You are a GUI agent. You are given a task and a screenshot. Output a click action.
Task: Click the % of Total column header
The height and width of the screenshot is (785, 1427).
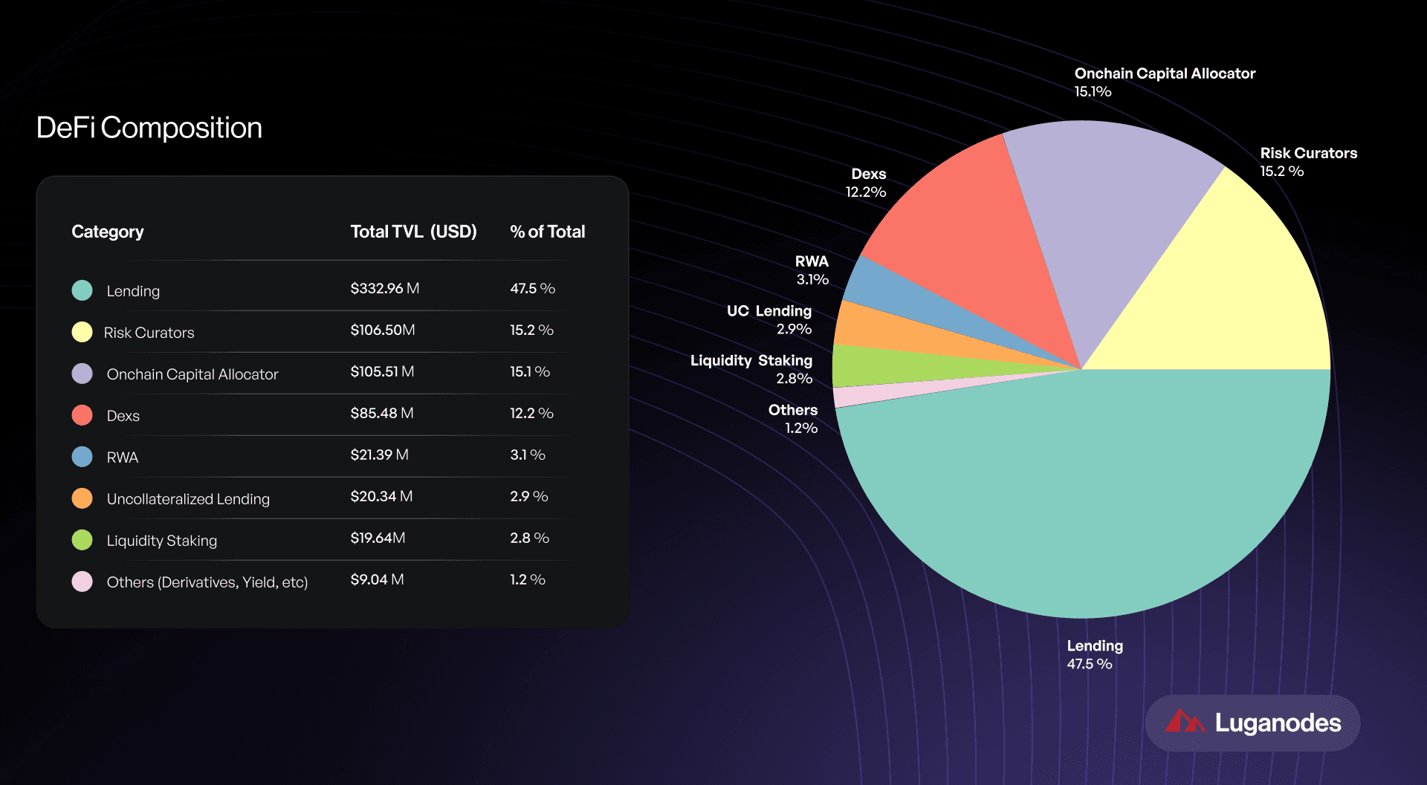547,232
